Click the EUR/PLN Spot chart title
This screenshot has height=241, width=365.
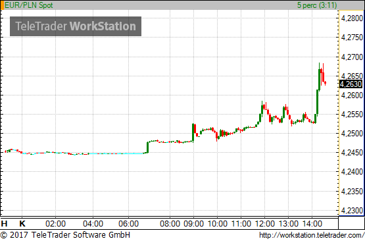29,5
